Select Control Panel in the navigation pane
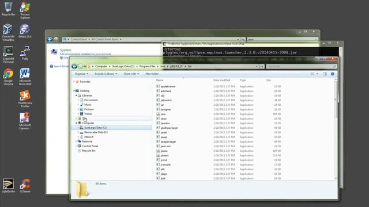This screenshot has width=369, height=207. click(x=90, y=146)
